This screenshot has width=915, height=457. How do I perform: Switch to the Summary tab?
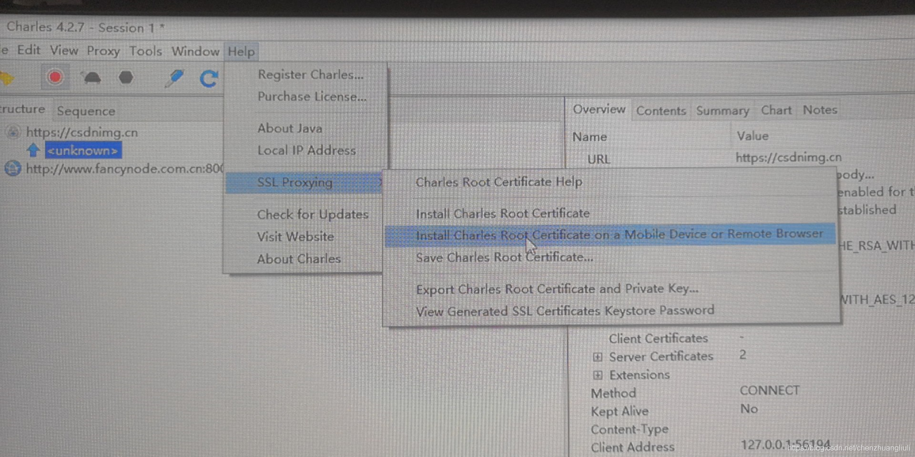[x=722, y=111]
